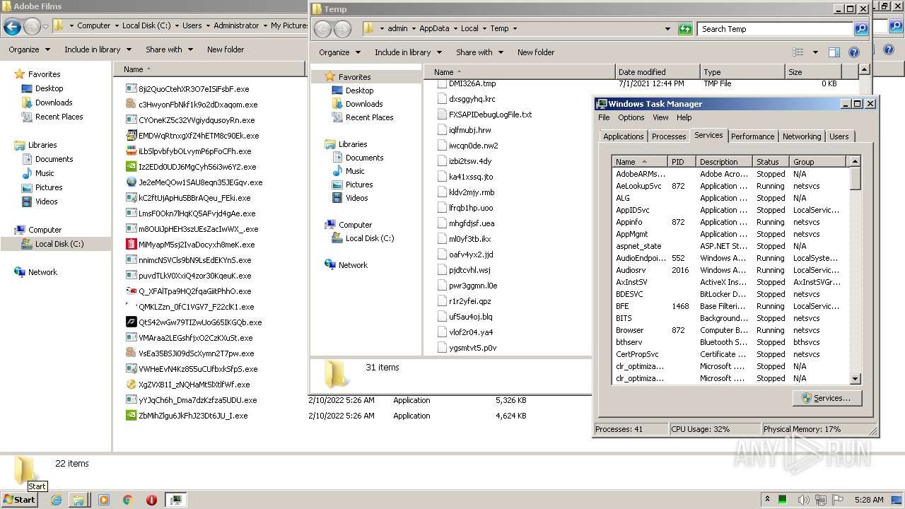Click Search Temp input field
Image resolution: width=905 pixels, height=509 pixels.
(x=774, y=29)
